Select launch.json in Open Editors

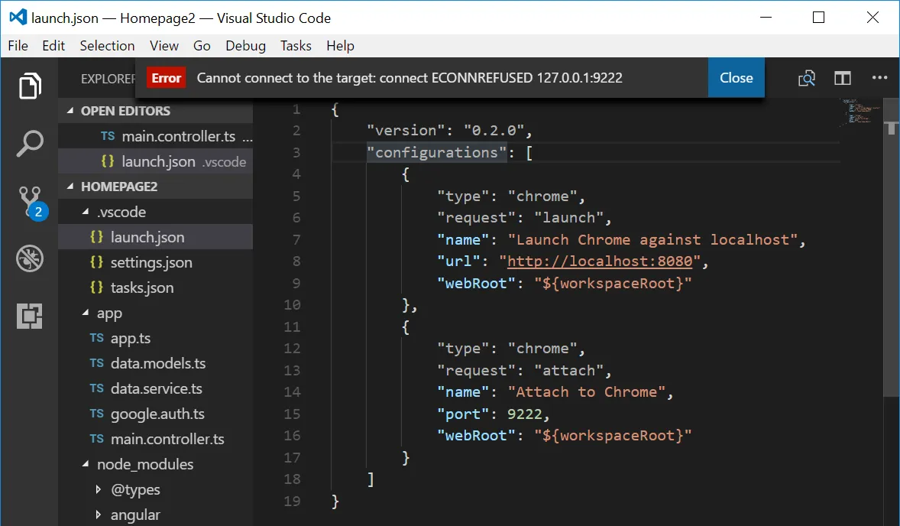(x=156, y=161)
